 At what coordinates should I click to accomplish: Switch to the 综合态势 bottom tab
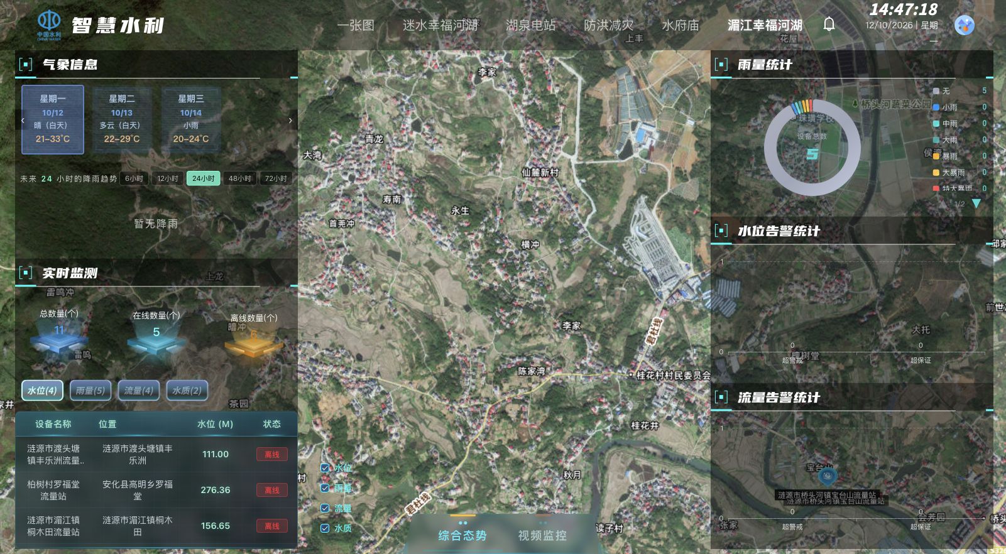462,535
